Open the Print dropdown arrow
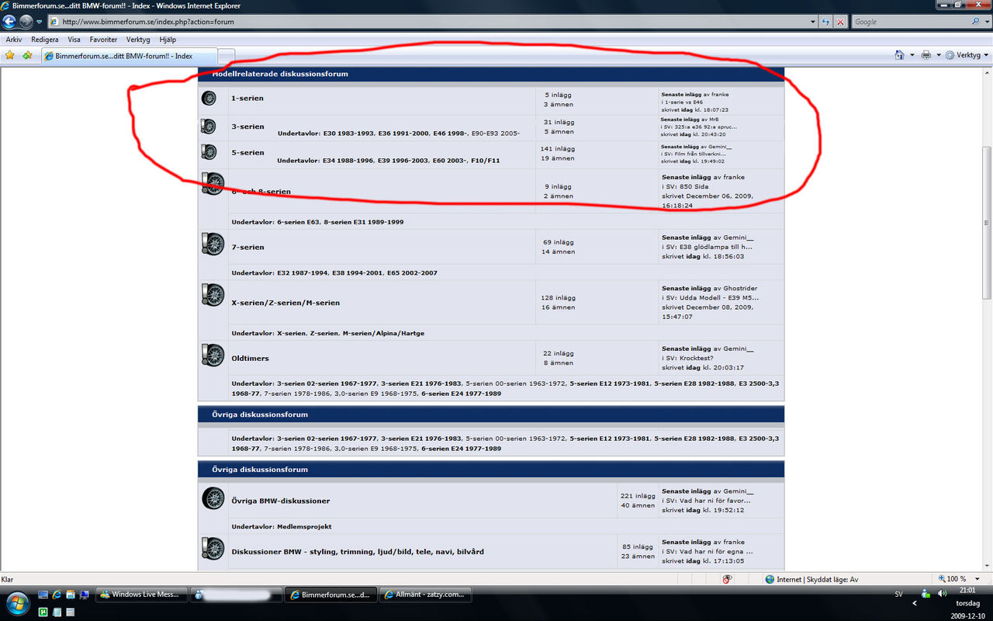Viewport: 993px width, 621px height. [938, 55]
